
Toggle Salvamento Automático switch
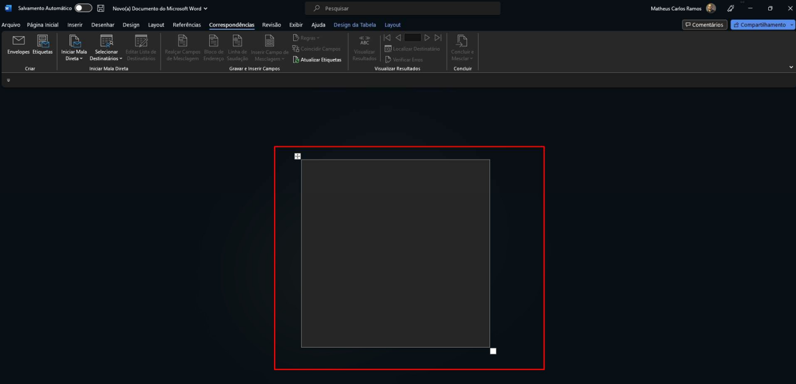coord(83,8)
